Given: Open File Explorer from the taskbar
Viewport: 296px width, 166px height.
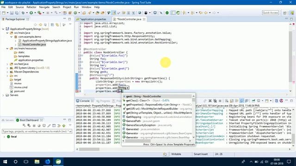Looking at the screenshot, I should point(37,162).
